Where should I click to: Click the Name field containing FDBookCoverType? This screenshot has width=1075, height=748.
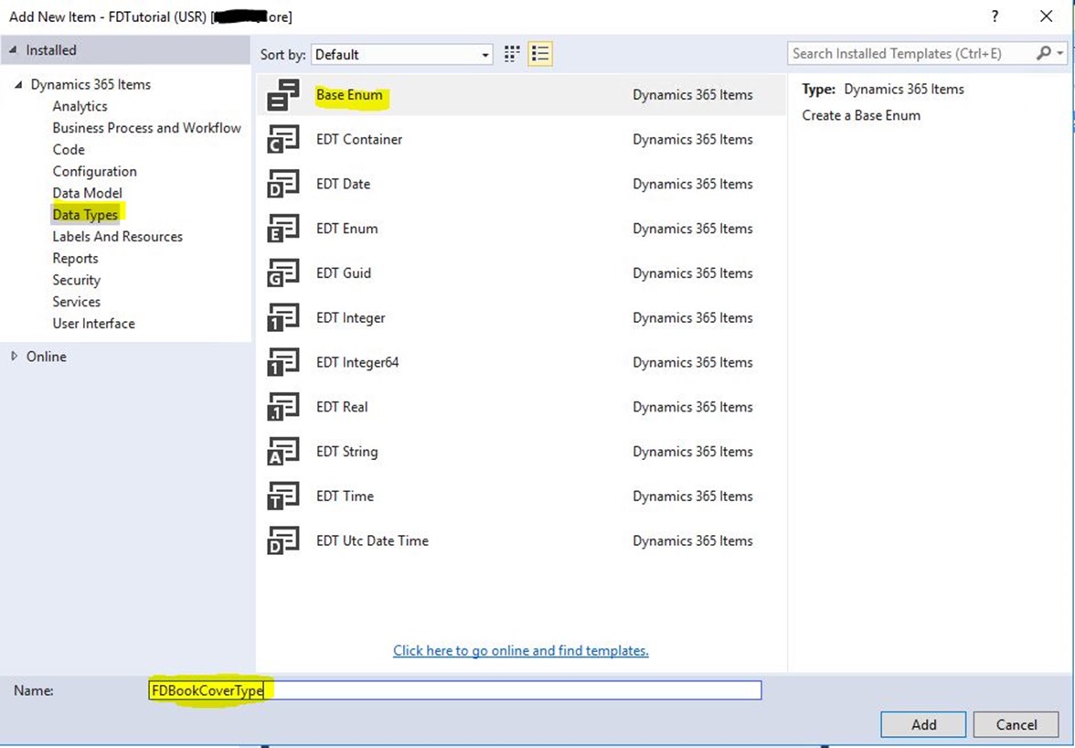455,690
